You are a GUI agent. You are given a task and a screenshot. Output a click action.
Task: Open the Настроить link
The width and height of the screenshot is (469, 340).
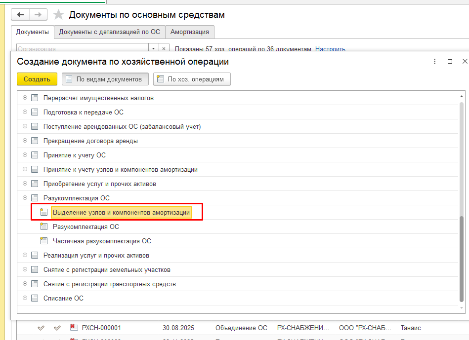coord(330,49)
